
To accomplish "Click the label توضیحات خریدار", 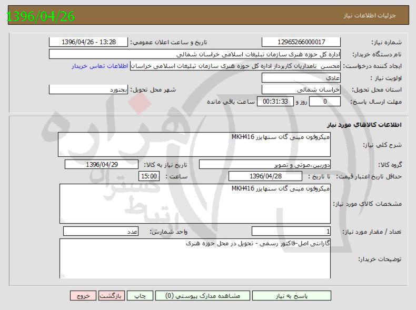I will [380, 259].
